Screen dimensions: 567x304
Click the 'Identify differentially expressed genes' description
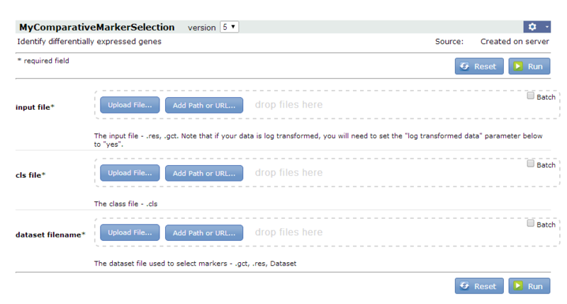click(89, 42)
